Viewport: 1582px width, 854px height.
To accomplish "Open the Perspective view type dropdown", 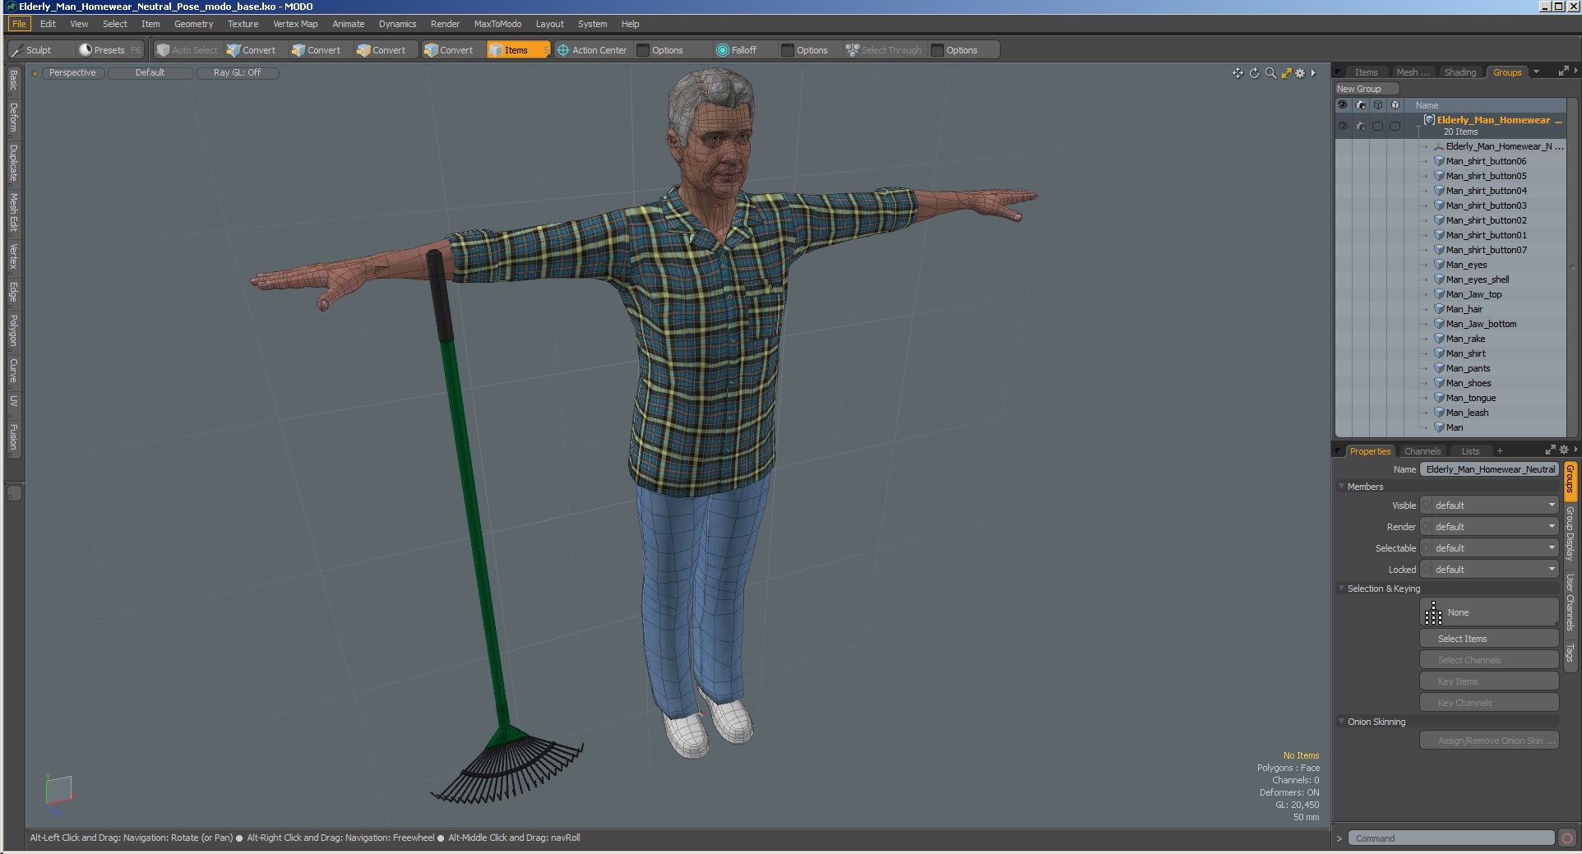I will 72,73.
